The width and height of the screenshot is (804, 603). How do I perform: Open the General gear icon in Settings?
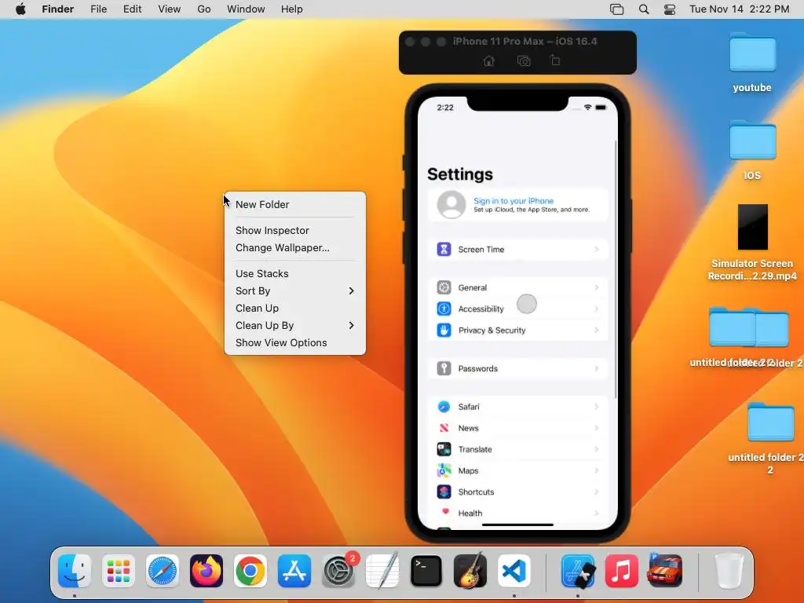(444, 287)
